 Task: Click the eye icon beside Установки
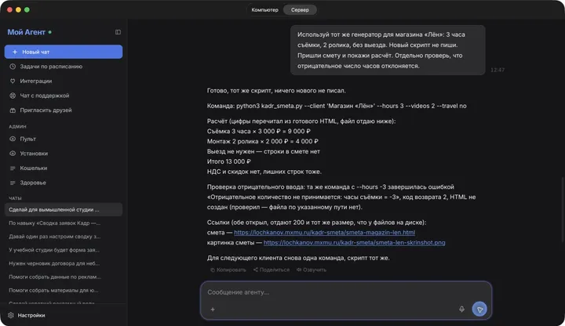tap(13, 154)
